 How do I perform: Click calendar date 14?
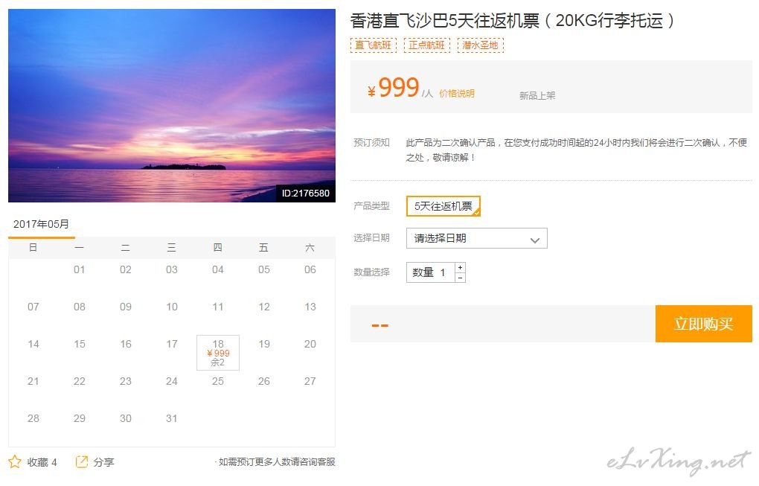[x=33, y=344]
